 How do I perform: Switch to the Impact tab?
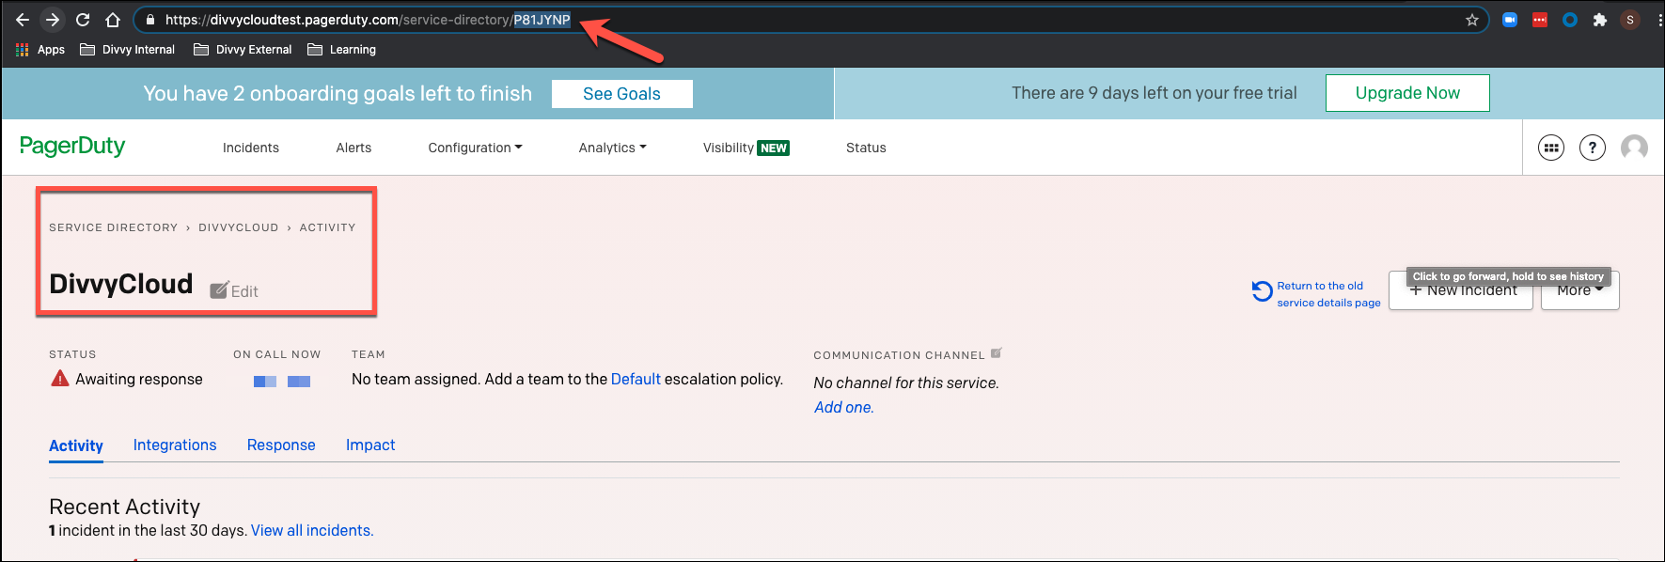click(370, 445)
